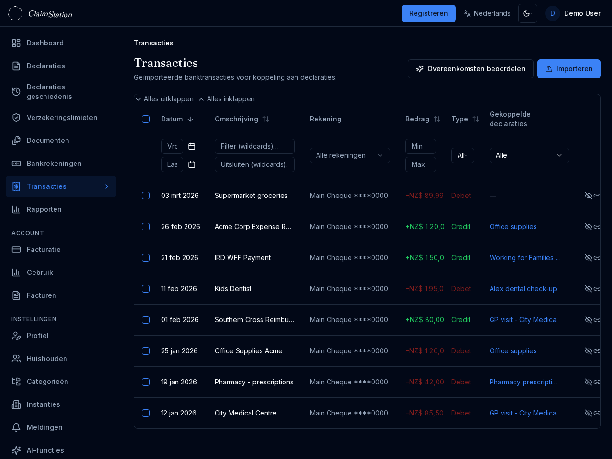Toggle dark mode moon icon

[527, 13]
